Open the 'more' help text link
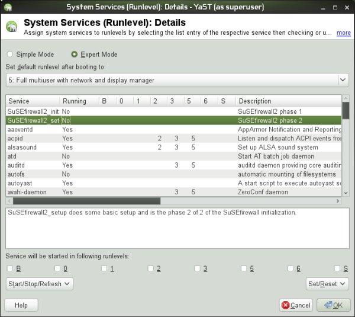Image resolution: width=355 pixels, height=317 pixels. point(343,33)
